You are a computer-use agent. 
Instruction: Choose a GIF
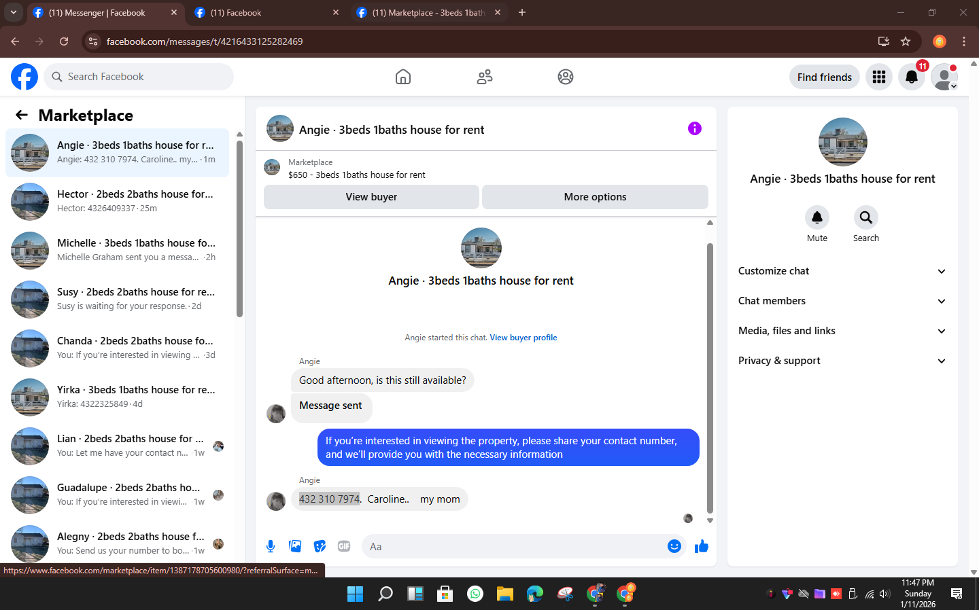(x=344, y=546)
